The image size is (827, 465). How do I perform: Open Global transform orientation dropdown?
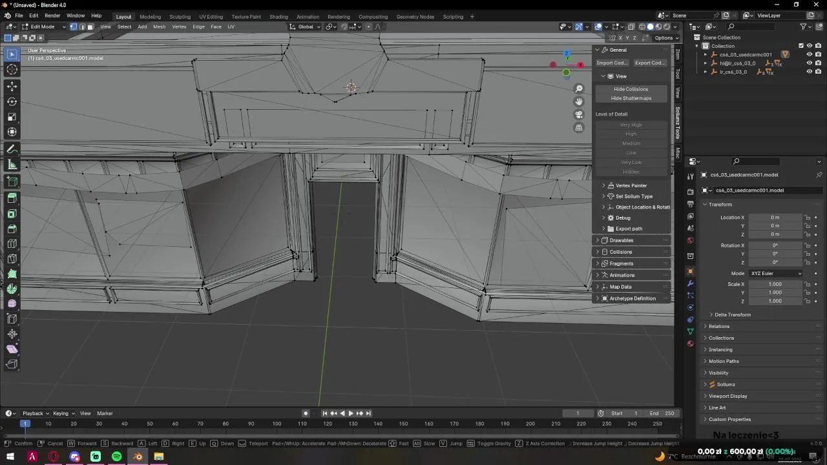pos(306,26)
